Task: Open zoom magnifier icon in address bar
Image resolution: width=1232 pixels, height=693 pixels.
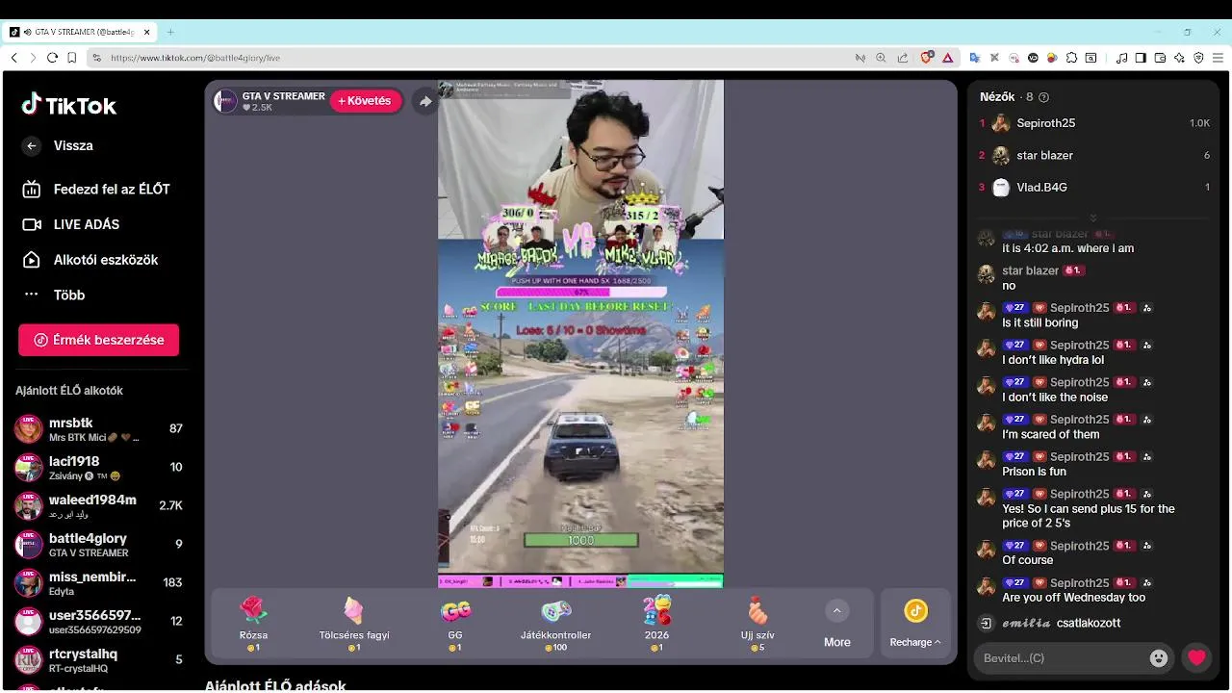Action: (881, 58)
